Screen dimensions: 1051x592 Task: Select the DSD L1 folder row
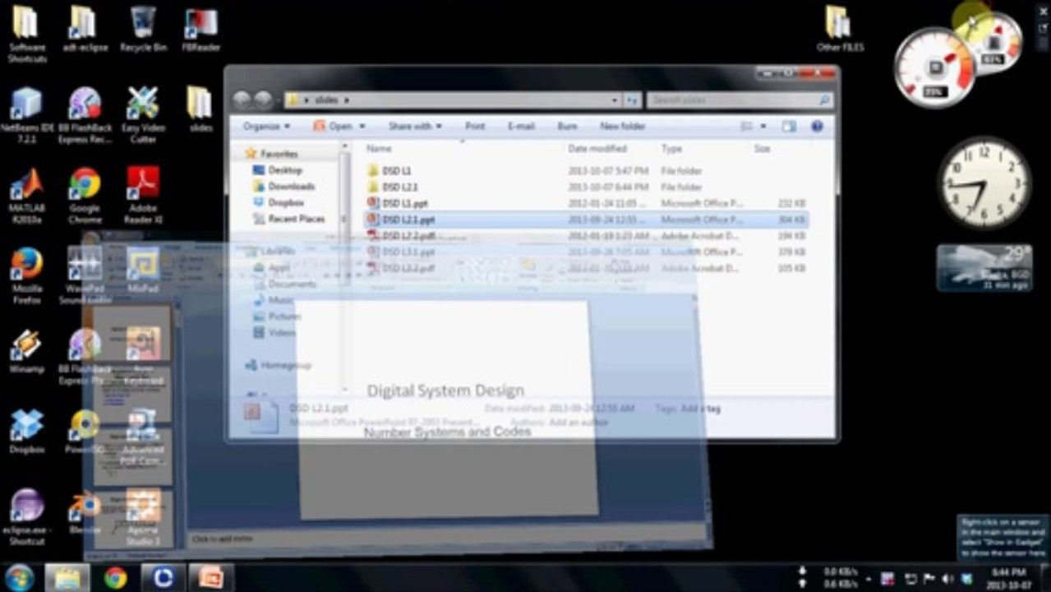(585, 171)
